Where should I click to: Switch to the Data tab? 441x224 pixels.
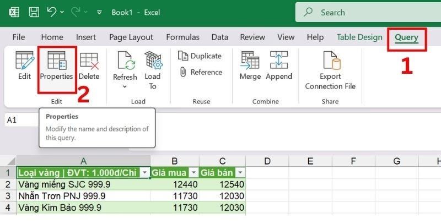[219, 37]
